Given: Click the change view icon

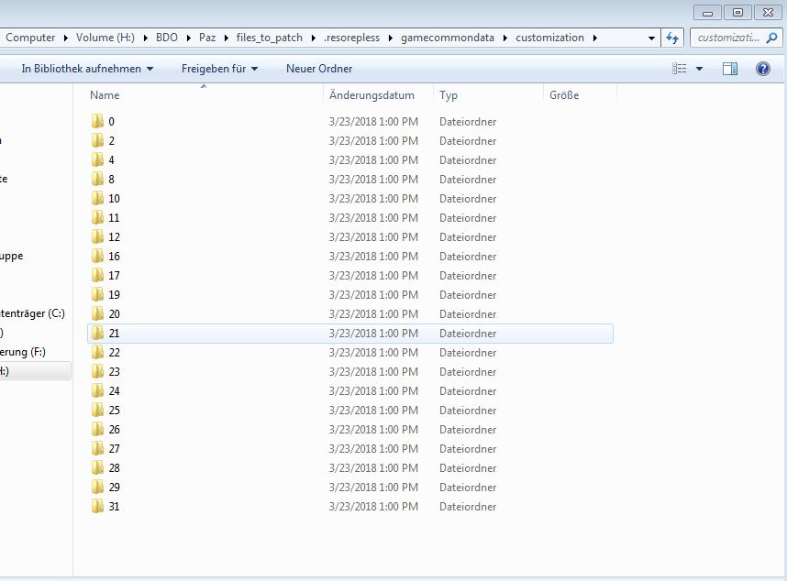Looking at the screenshot, I should (x=680, y=69).
